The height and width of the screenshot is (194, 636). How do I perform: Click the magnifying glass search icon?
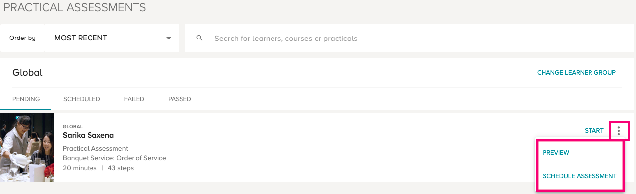200,38
